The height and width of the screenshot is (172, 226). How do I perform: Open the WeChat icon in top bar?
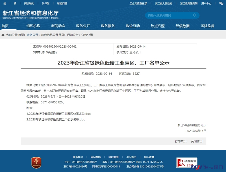221,3
